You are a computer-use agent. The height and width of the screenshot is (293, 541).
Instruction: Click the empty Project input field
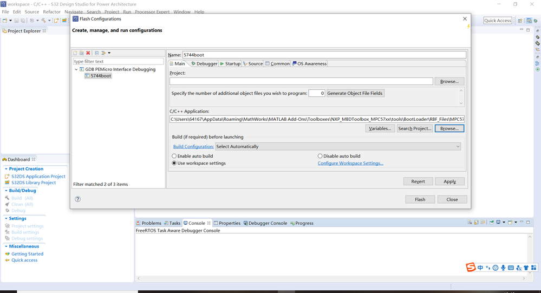(301, 81)
